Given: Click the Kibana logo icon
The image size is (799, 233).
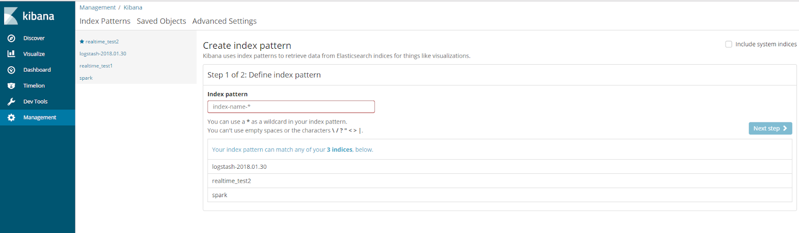Looking at the screenshot, I should click(11, 16).
